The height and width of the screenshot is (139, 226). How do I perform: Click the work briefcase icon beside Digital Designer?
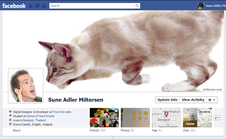(x=10, y=112)
